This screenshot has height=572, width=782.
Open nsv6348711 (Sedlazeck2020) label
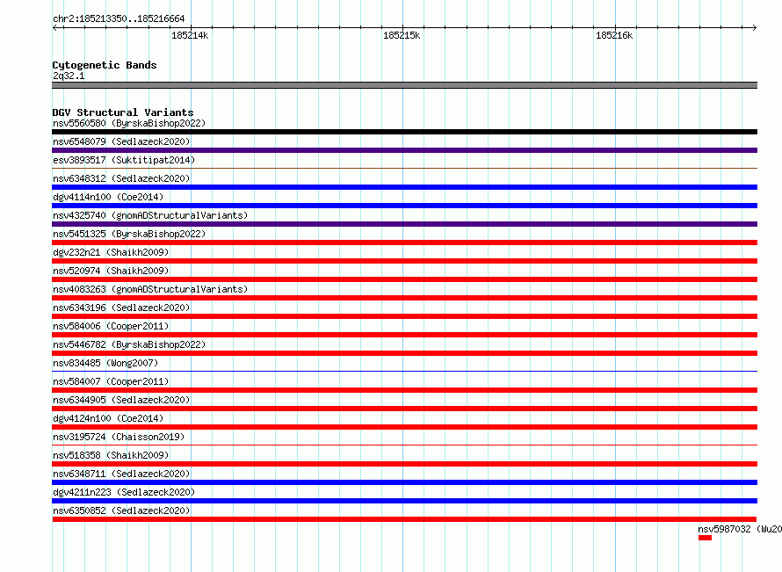click(121, 474)
